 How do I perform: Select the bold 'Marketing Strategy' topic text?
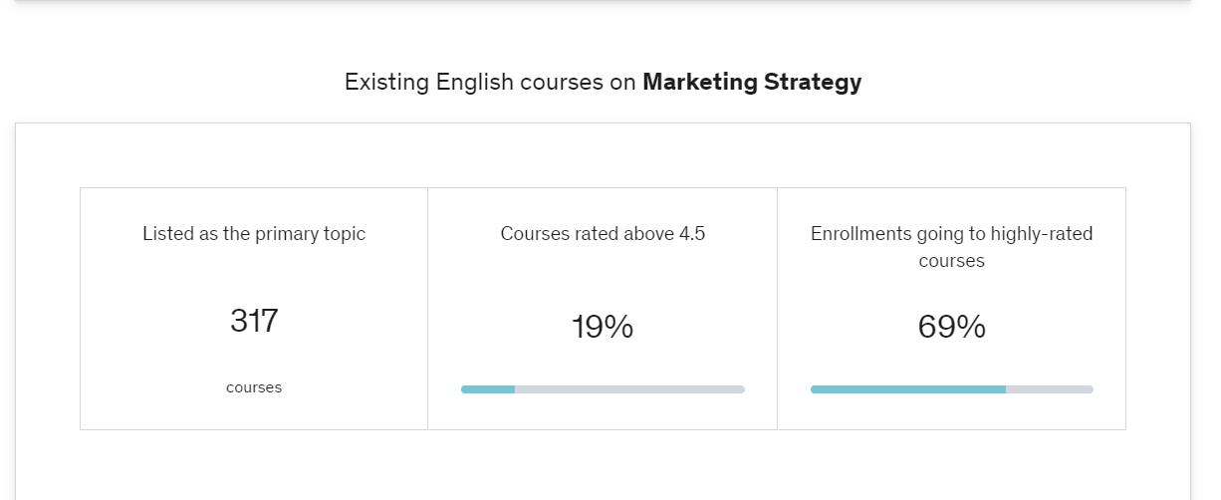(752, 82)
